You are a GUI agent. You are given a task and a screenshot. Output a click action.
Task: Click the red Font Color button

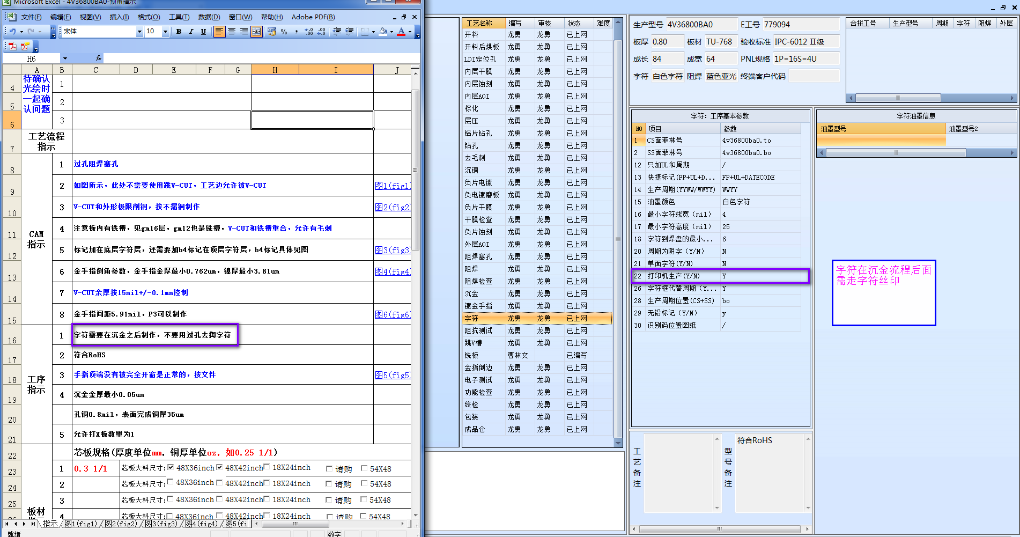pos(401,32)
